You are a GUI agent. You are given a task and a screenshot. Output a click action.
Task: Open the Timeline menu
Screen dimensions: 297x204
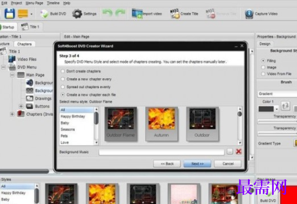click(x=53, y=3)
